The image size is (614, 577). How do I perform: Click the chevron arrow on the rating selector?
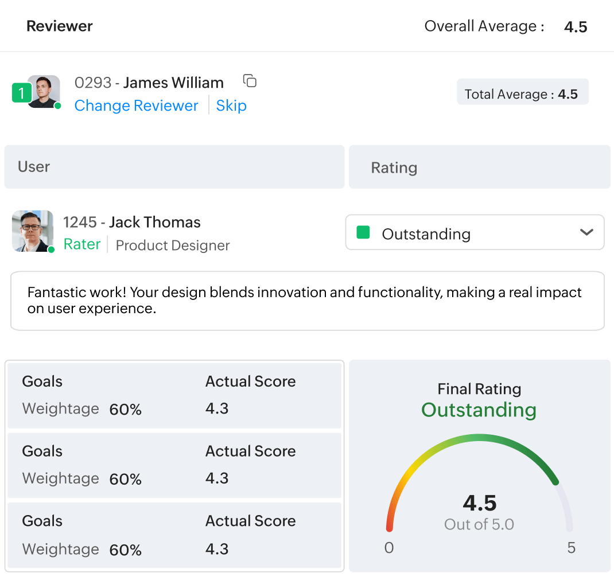click(x=586, y=232)
